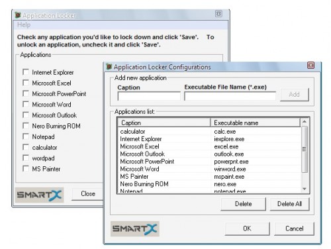Screen dimensions: 331x249
Task: Click the Delete button
Action: coord(244,204)
